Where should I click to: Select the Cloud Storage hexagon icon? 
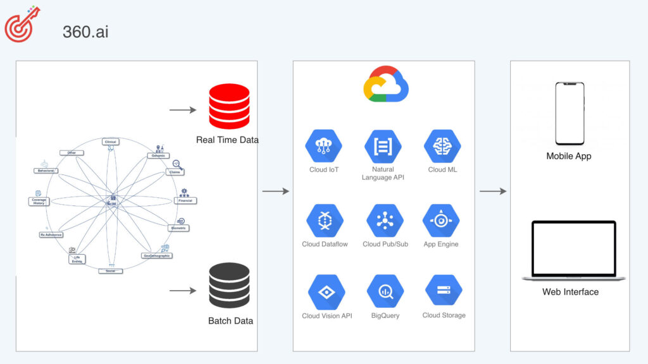444,291
